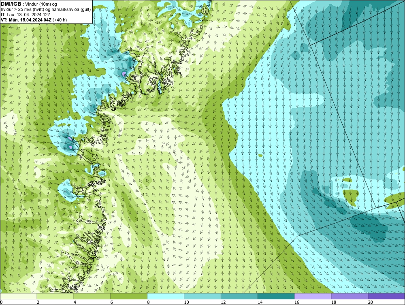Pick the 12–14 m/s teal legend swatch
Viewport: 405px width, 305px height.
tap(239, 296)
